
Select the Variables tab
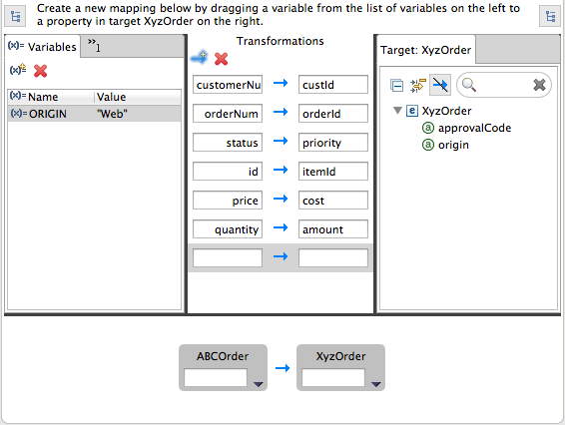coord(42,47)
